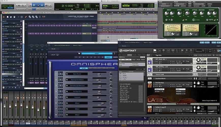Click Tune knob of HIT_Orch. Hit 1
The height and width of the screenshot is (127, 221).
pos(198,60)
